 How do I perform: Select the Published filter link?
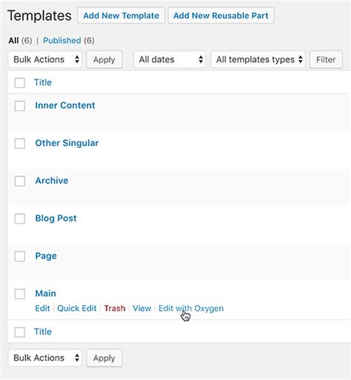(x=62, y=41)
